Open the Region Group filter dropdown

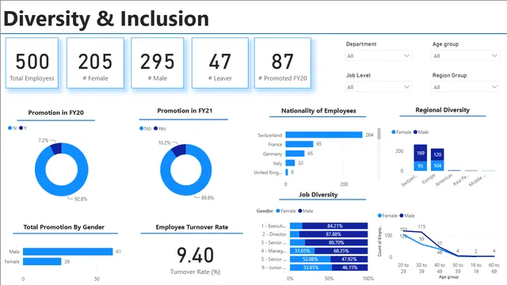[x=465, y=87]
